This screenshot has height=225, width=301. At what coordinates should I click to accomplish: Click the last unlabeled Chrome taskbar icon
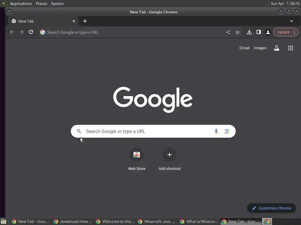[x=267, y=221]
